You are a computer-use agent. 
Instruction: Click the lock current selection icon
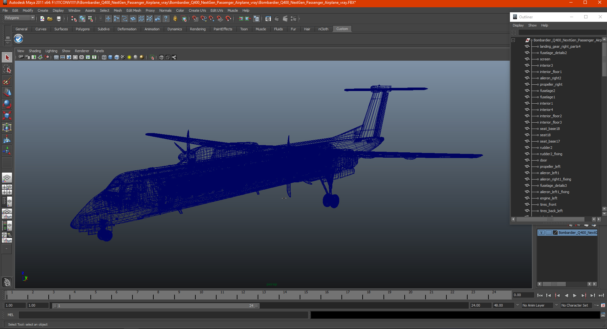point(175,19)
